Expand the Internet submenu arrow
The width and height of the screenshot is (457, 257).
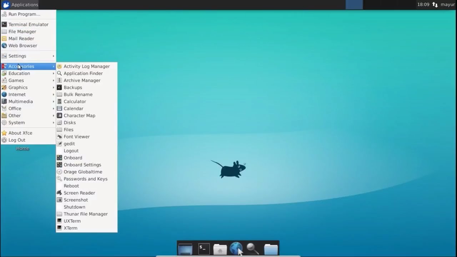tap(54, 95)
